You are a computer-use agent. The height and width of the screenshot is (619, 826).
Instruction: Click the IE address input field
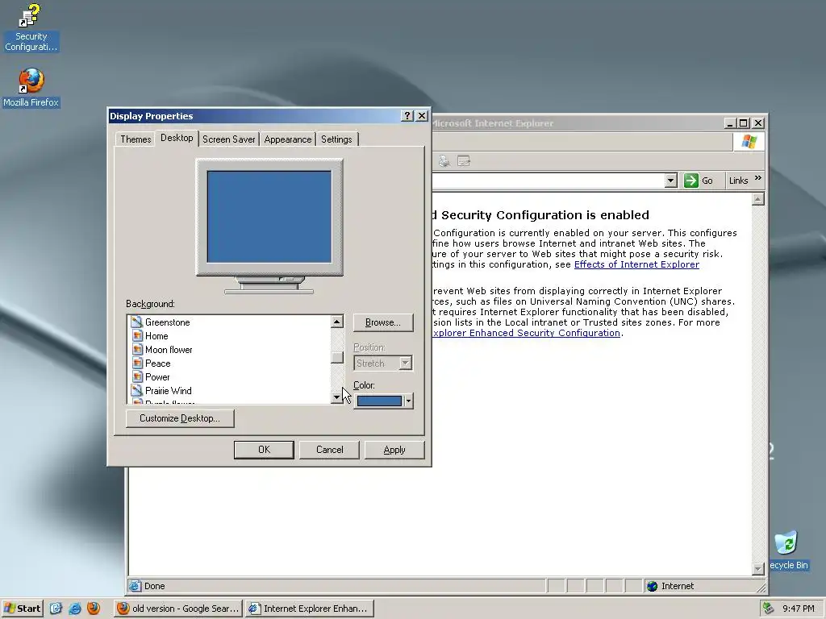point(548,181)
